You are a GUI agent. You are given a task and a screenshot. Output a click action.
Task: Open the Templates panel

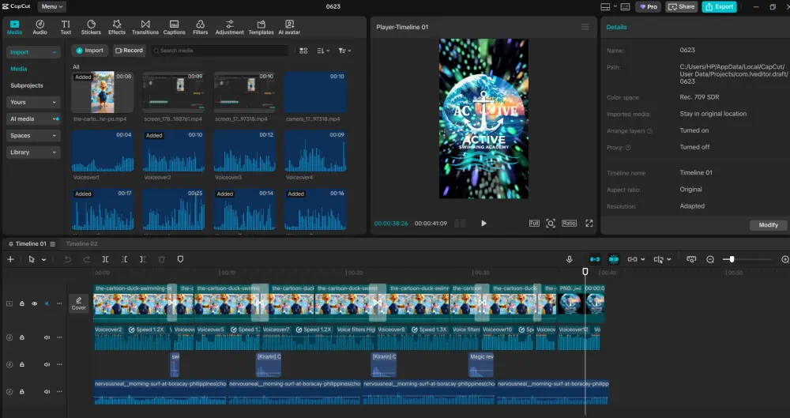[261, 27]
